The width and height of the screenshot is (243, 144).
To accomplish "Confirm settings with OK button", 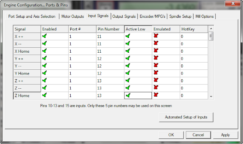I will (x=171, y=135).
